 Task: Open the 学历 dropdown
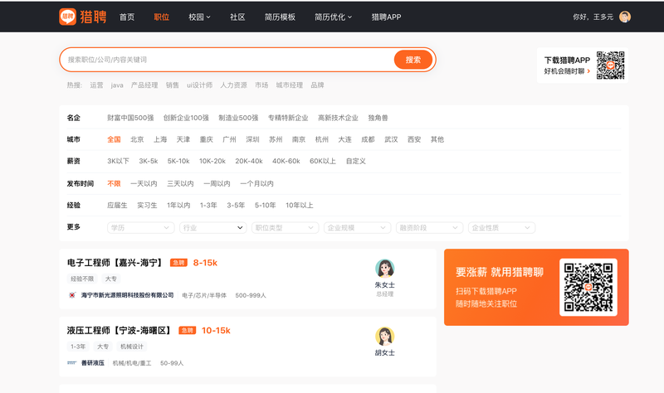click(x=140, y=228)
